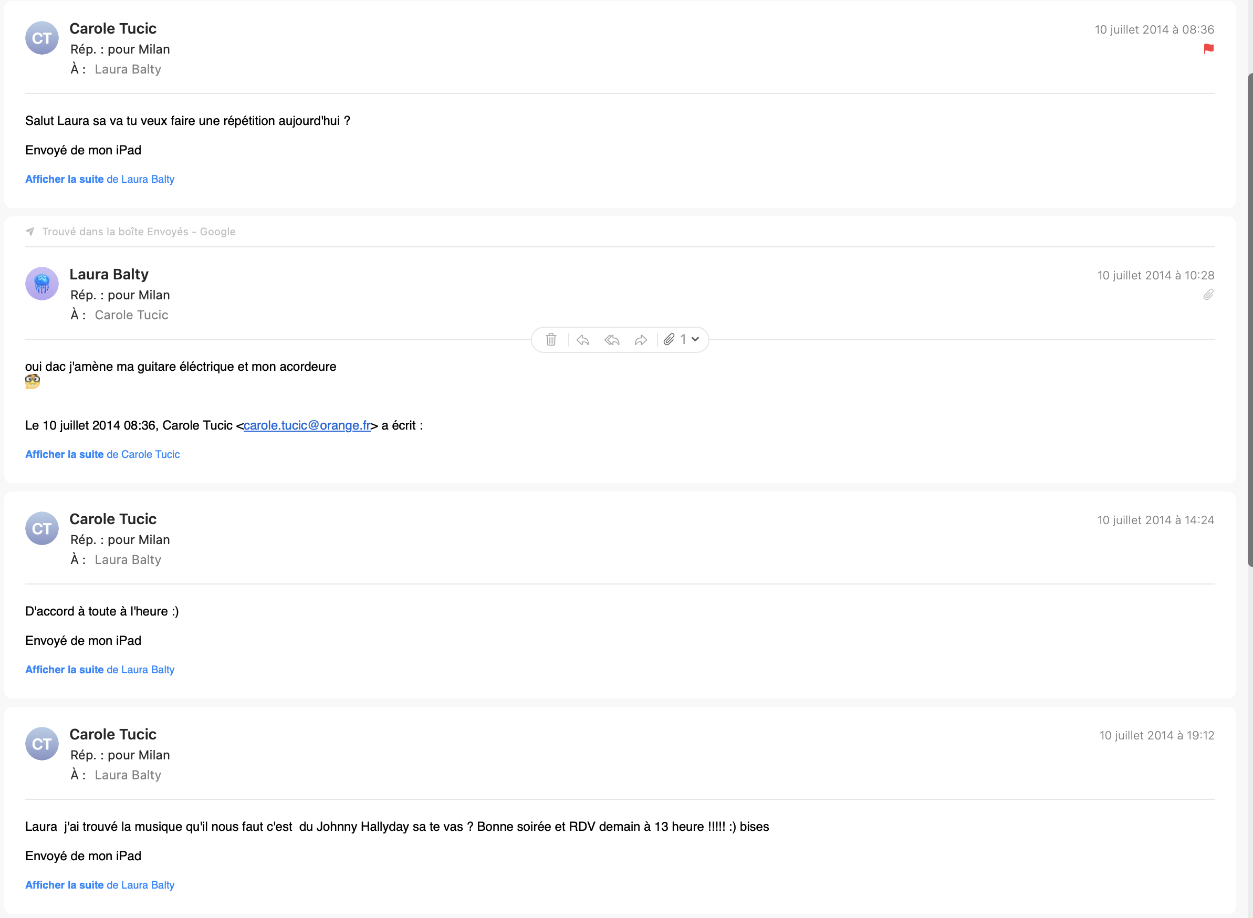
Task: Click recipient Laura Balty in first message
Action: click(128, 69)
